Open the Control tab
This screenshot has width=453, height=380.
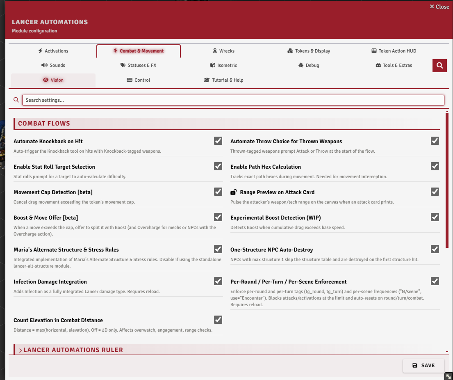click(x=139, y=80)
